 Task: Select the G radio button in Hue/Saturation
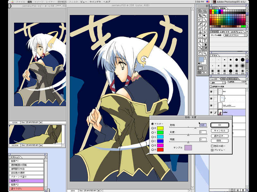153,137
